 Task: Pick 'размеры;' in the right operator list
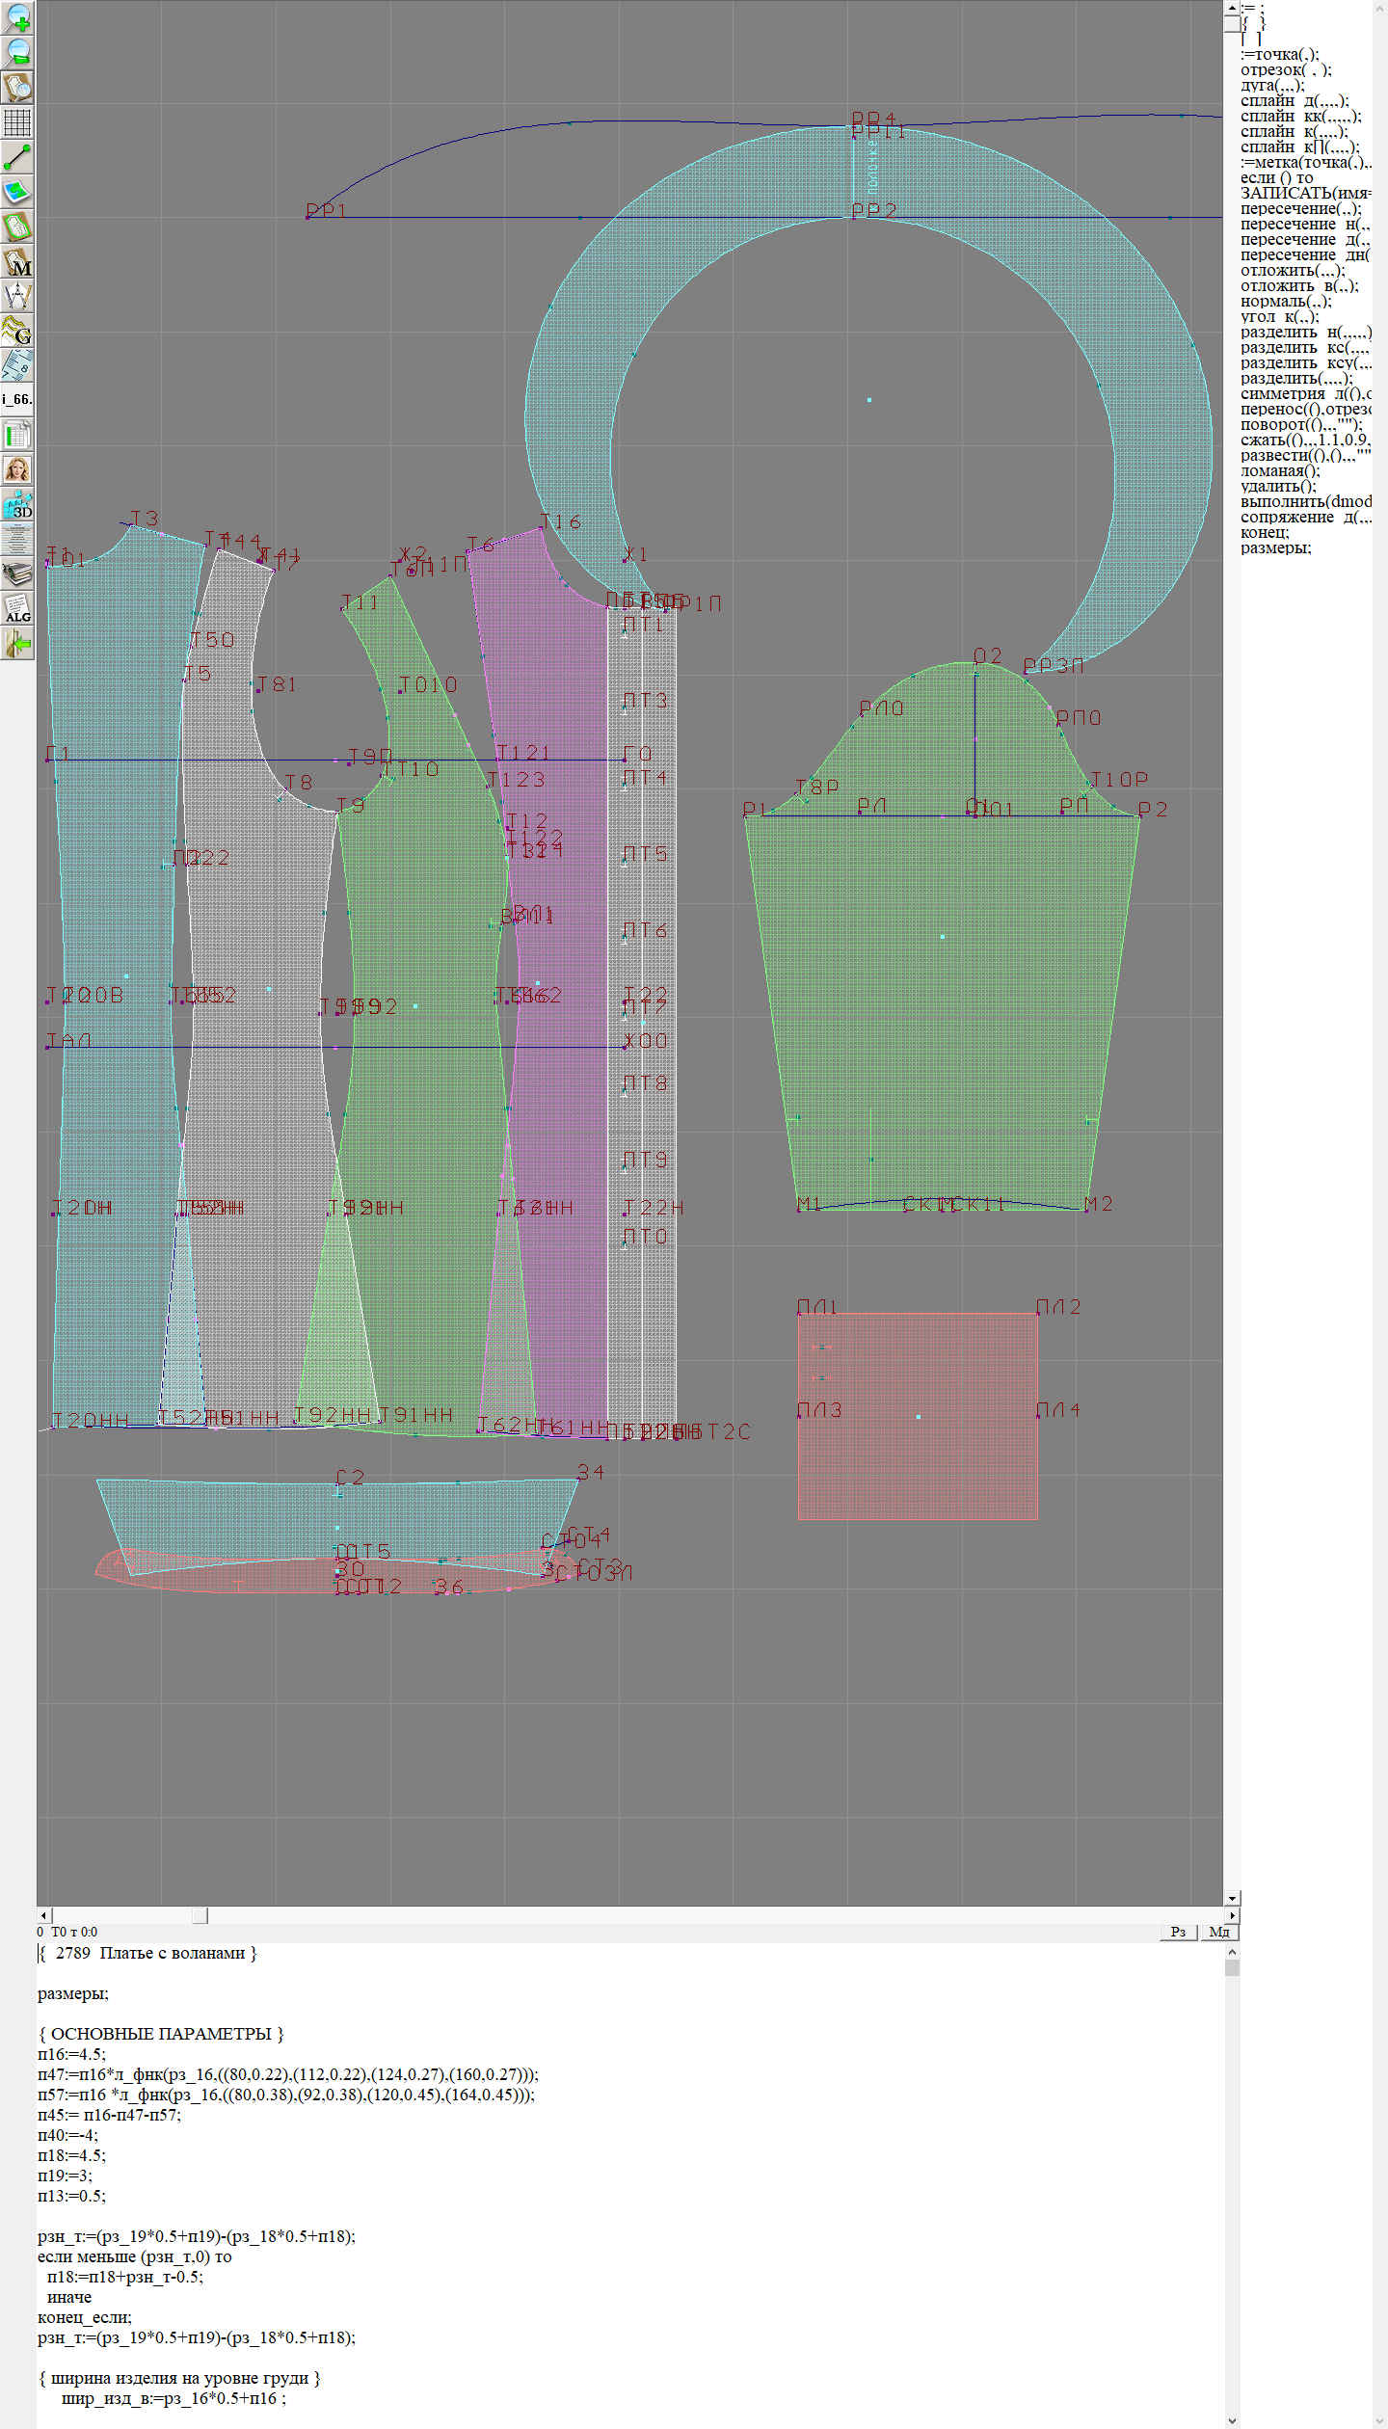coord(1275,547)
